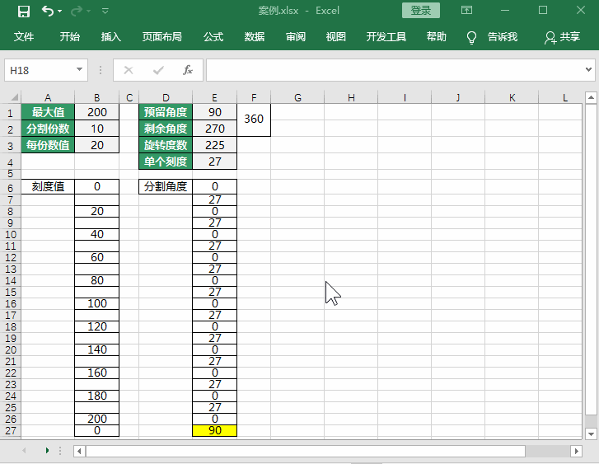Select cell B16 with value 100
Screen dimensions: 599x464
pyautogui.click(x=97, y=303)
